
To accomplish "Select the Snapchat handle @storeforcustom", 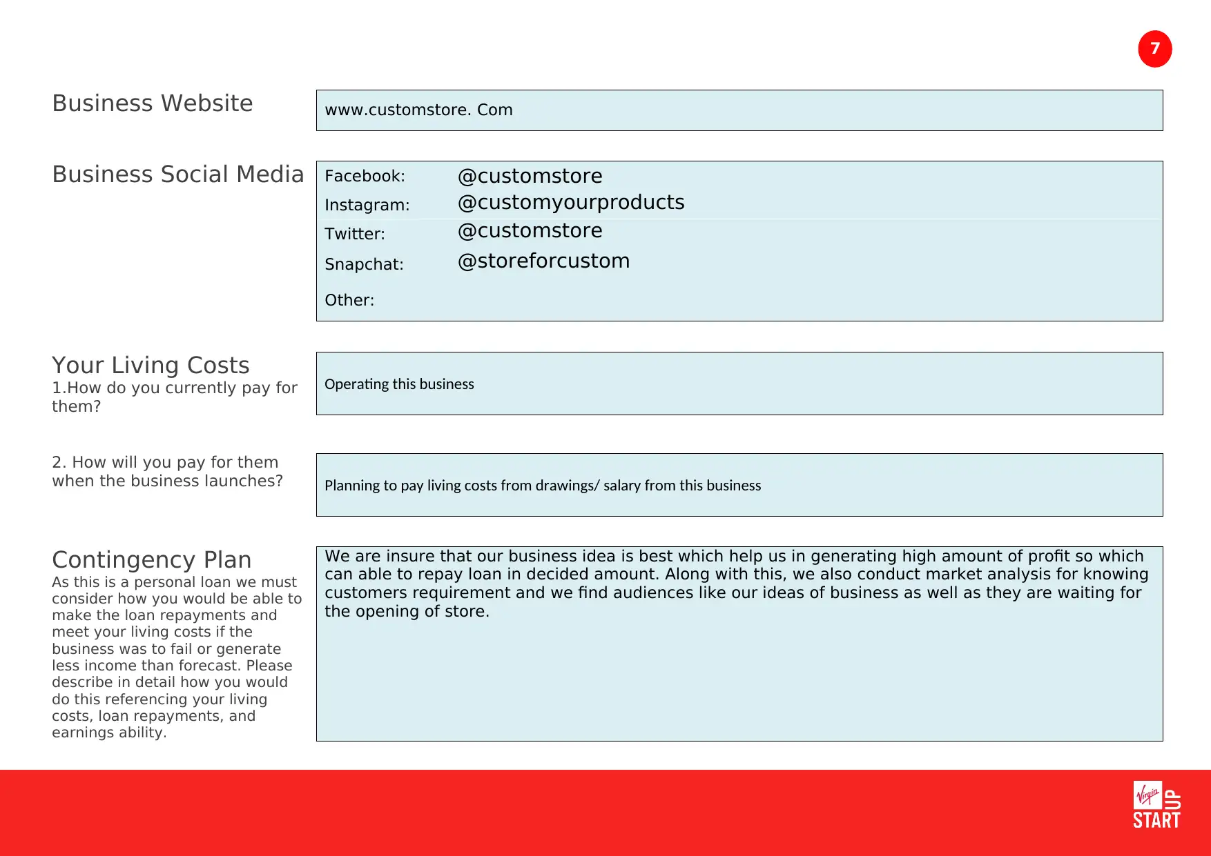I will click(543, 261).
